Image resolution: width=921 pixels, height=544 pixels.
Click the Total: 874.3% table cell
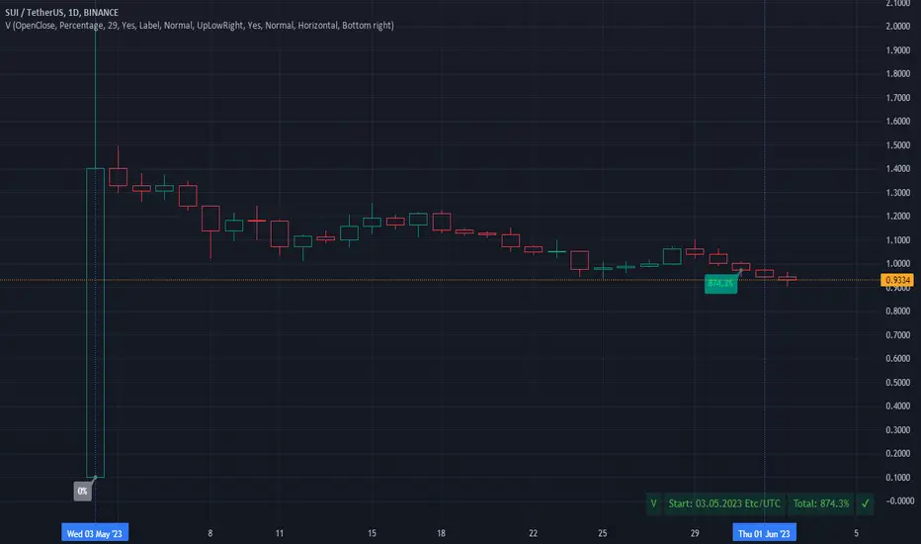[821, 504]
